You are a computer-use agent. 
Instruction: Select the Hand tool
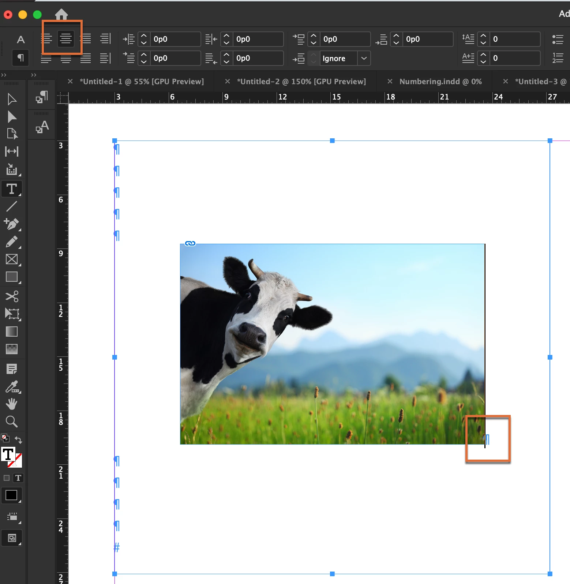tap(12, 404)
